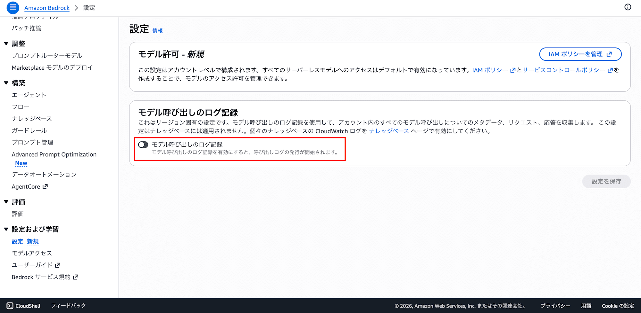The height and width of the screenshot is (313, 641).
Task: Click the info circle icon at top right
Action: tap(628, 7)
